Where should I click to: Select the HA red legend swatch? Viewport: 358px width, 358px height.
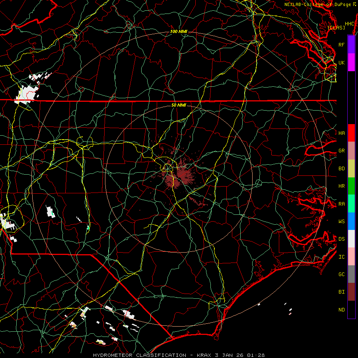click(x=351, y=133)
